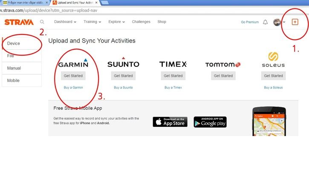Open the Buy a Suunto link

[x=123, y=88]
